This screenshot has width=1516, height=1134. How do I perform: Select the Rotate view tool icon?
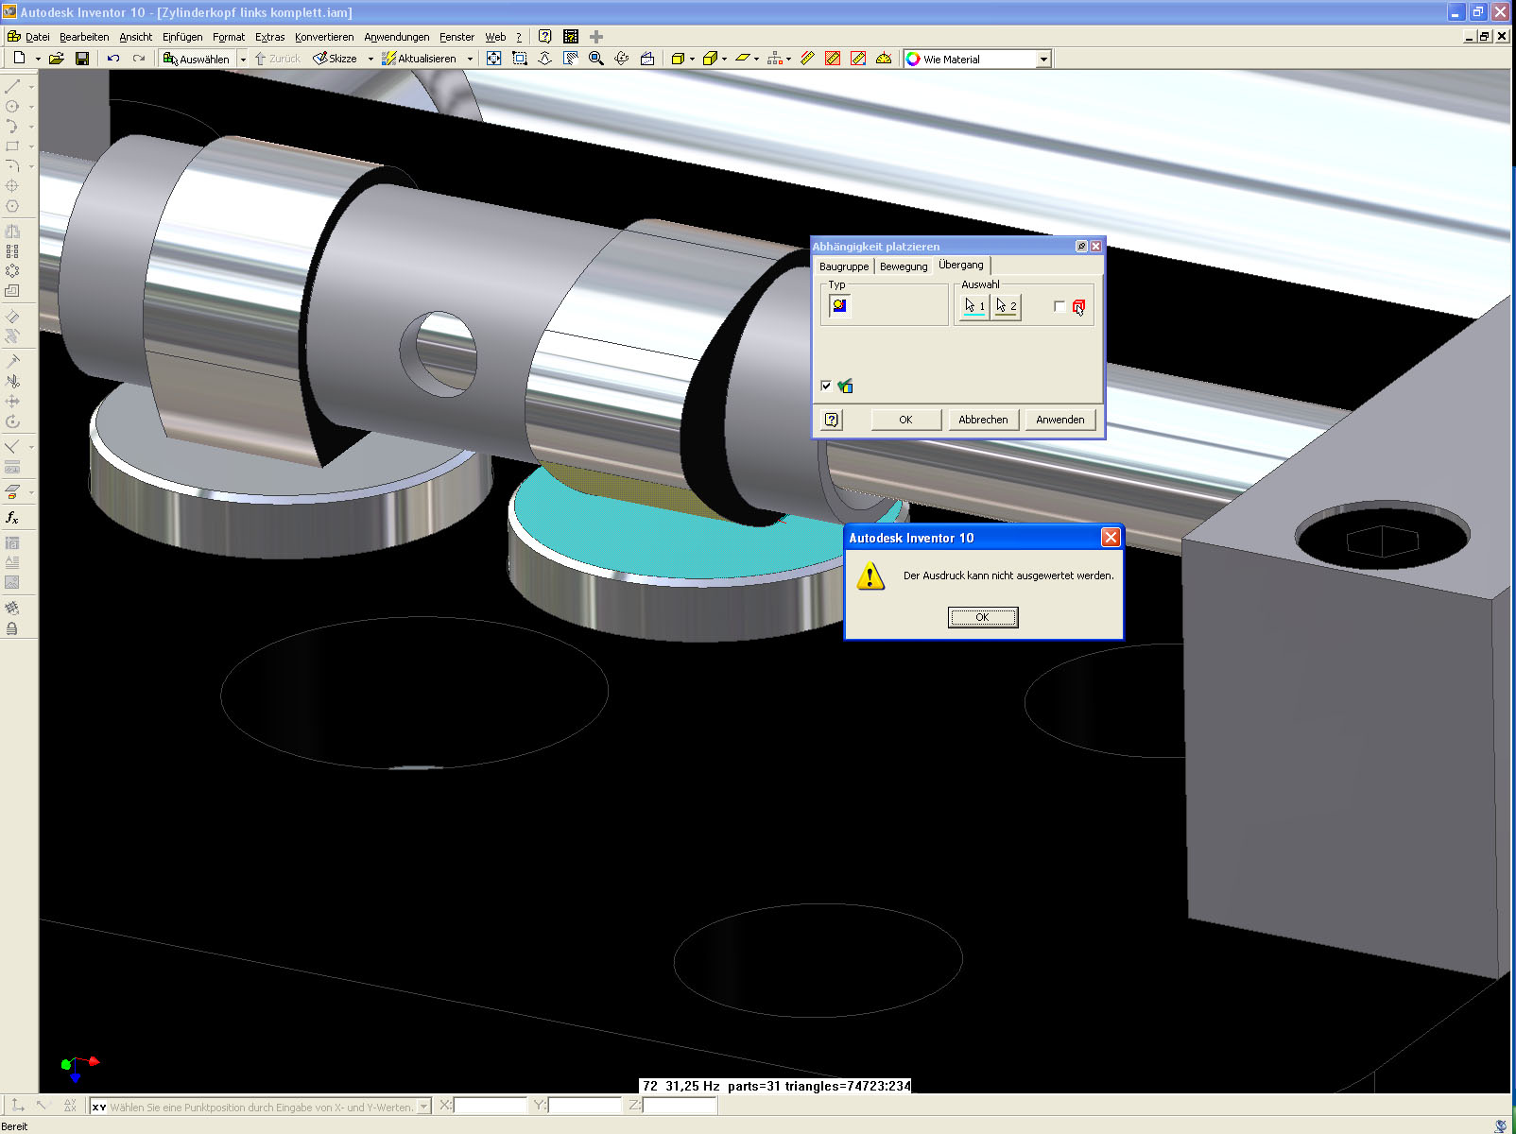pyautogui.click(x=621, y=59)
